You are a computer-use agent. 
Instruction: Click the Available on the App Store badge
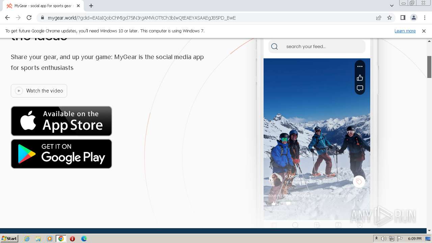coord(61,121)
